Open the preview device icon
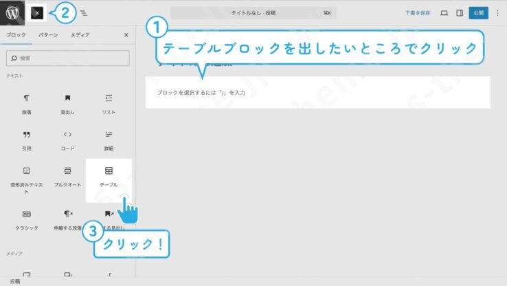This screenshot has height=286, width=507. pos(444,13)
